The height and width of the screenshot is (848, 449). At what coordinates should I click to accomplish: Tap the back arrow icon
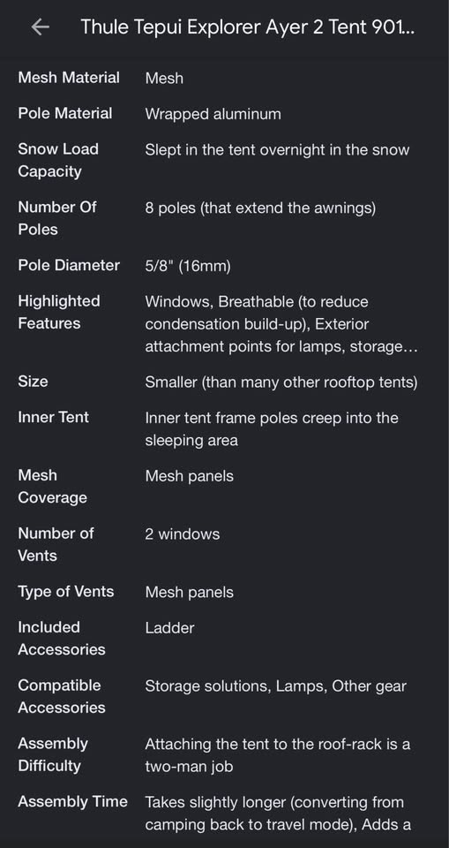41,27
